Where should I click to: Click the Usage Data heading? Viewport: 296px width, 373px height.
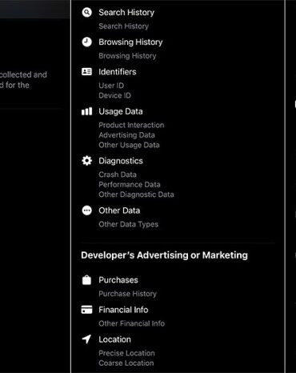tap(121, 111)
